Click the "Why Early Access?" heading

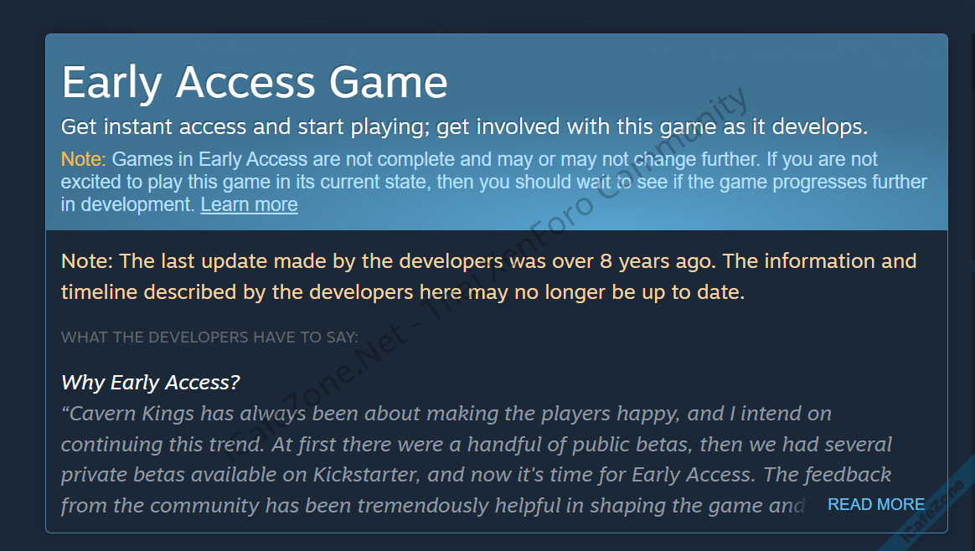tap(151, 383)
